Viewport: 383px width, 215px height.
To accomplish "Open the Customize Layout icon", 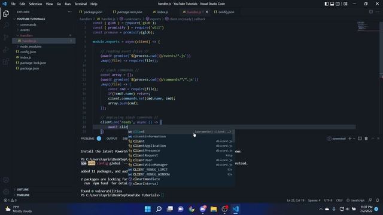I will 345,4.
